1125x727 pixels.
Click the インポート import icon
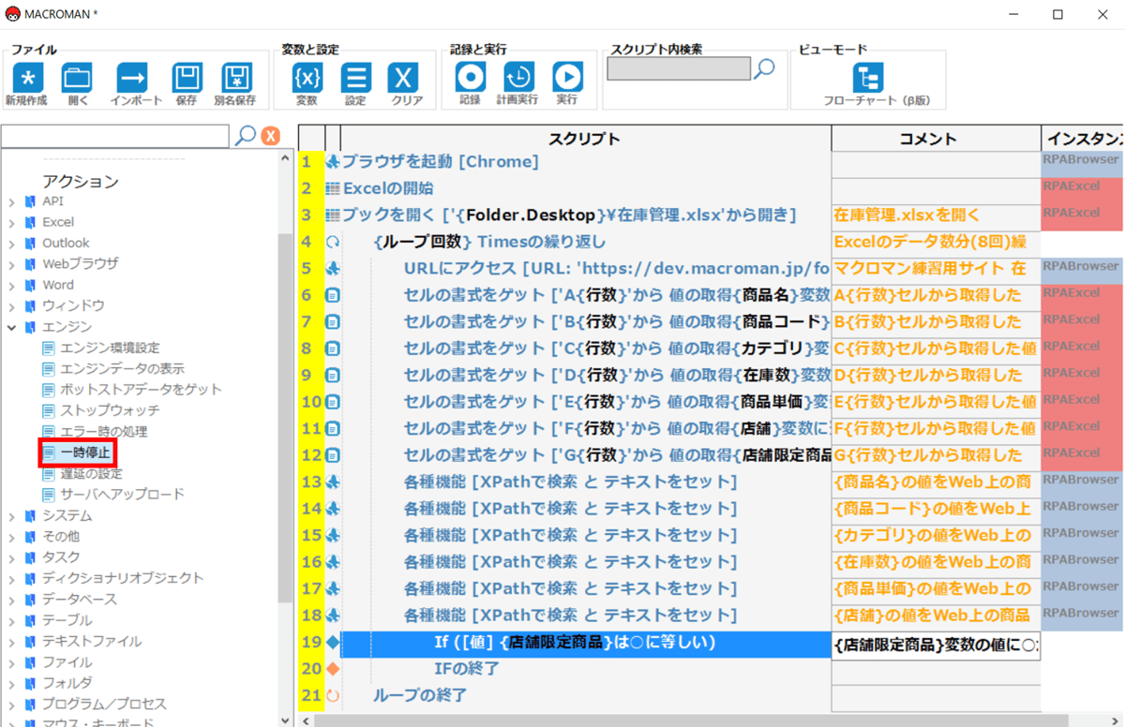point(131,78)
